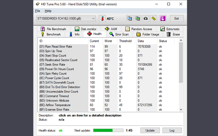
Task: Click the Status column header
Action: pyautogui.click(x=166, y=41)
